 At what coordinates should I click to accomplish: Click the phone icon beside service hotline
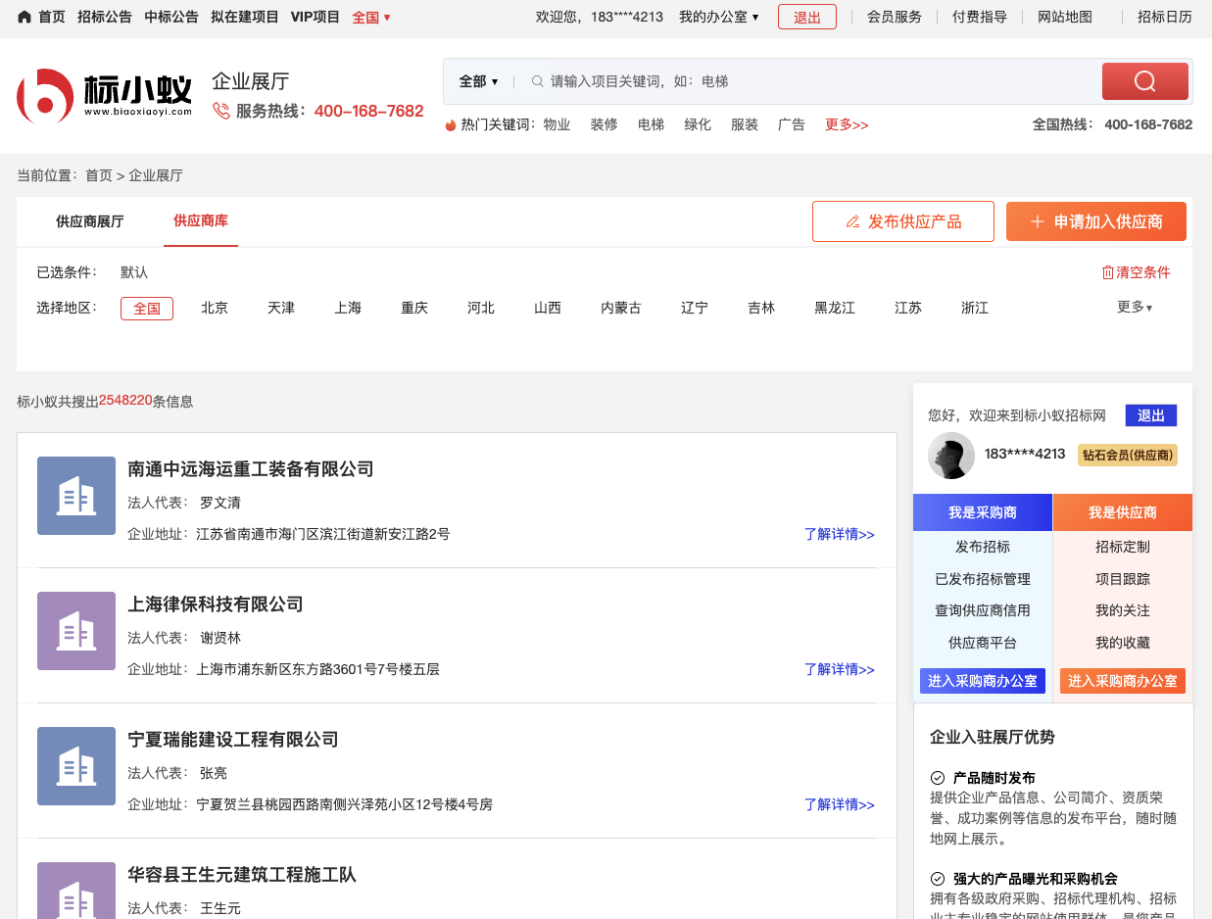[221, 111]
